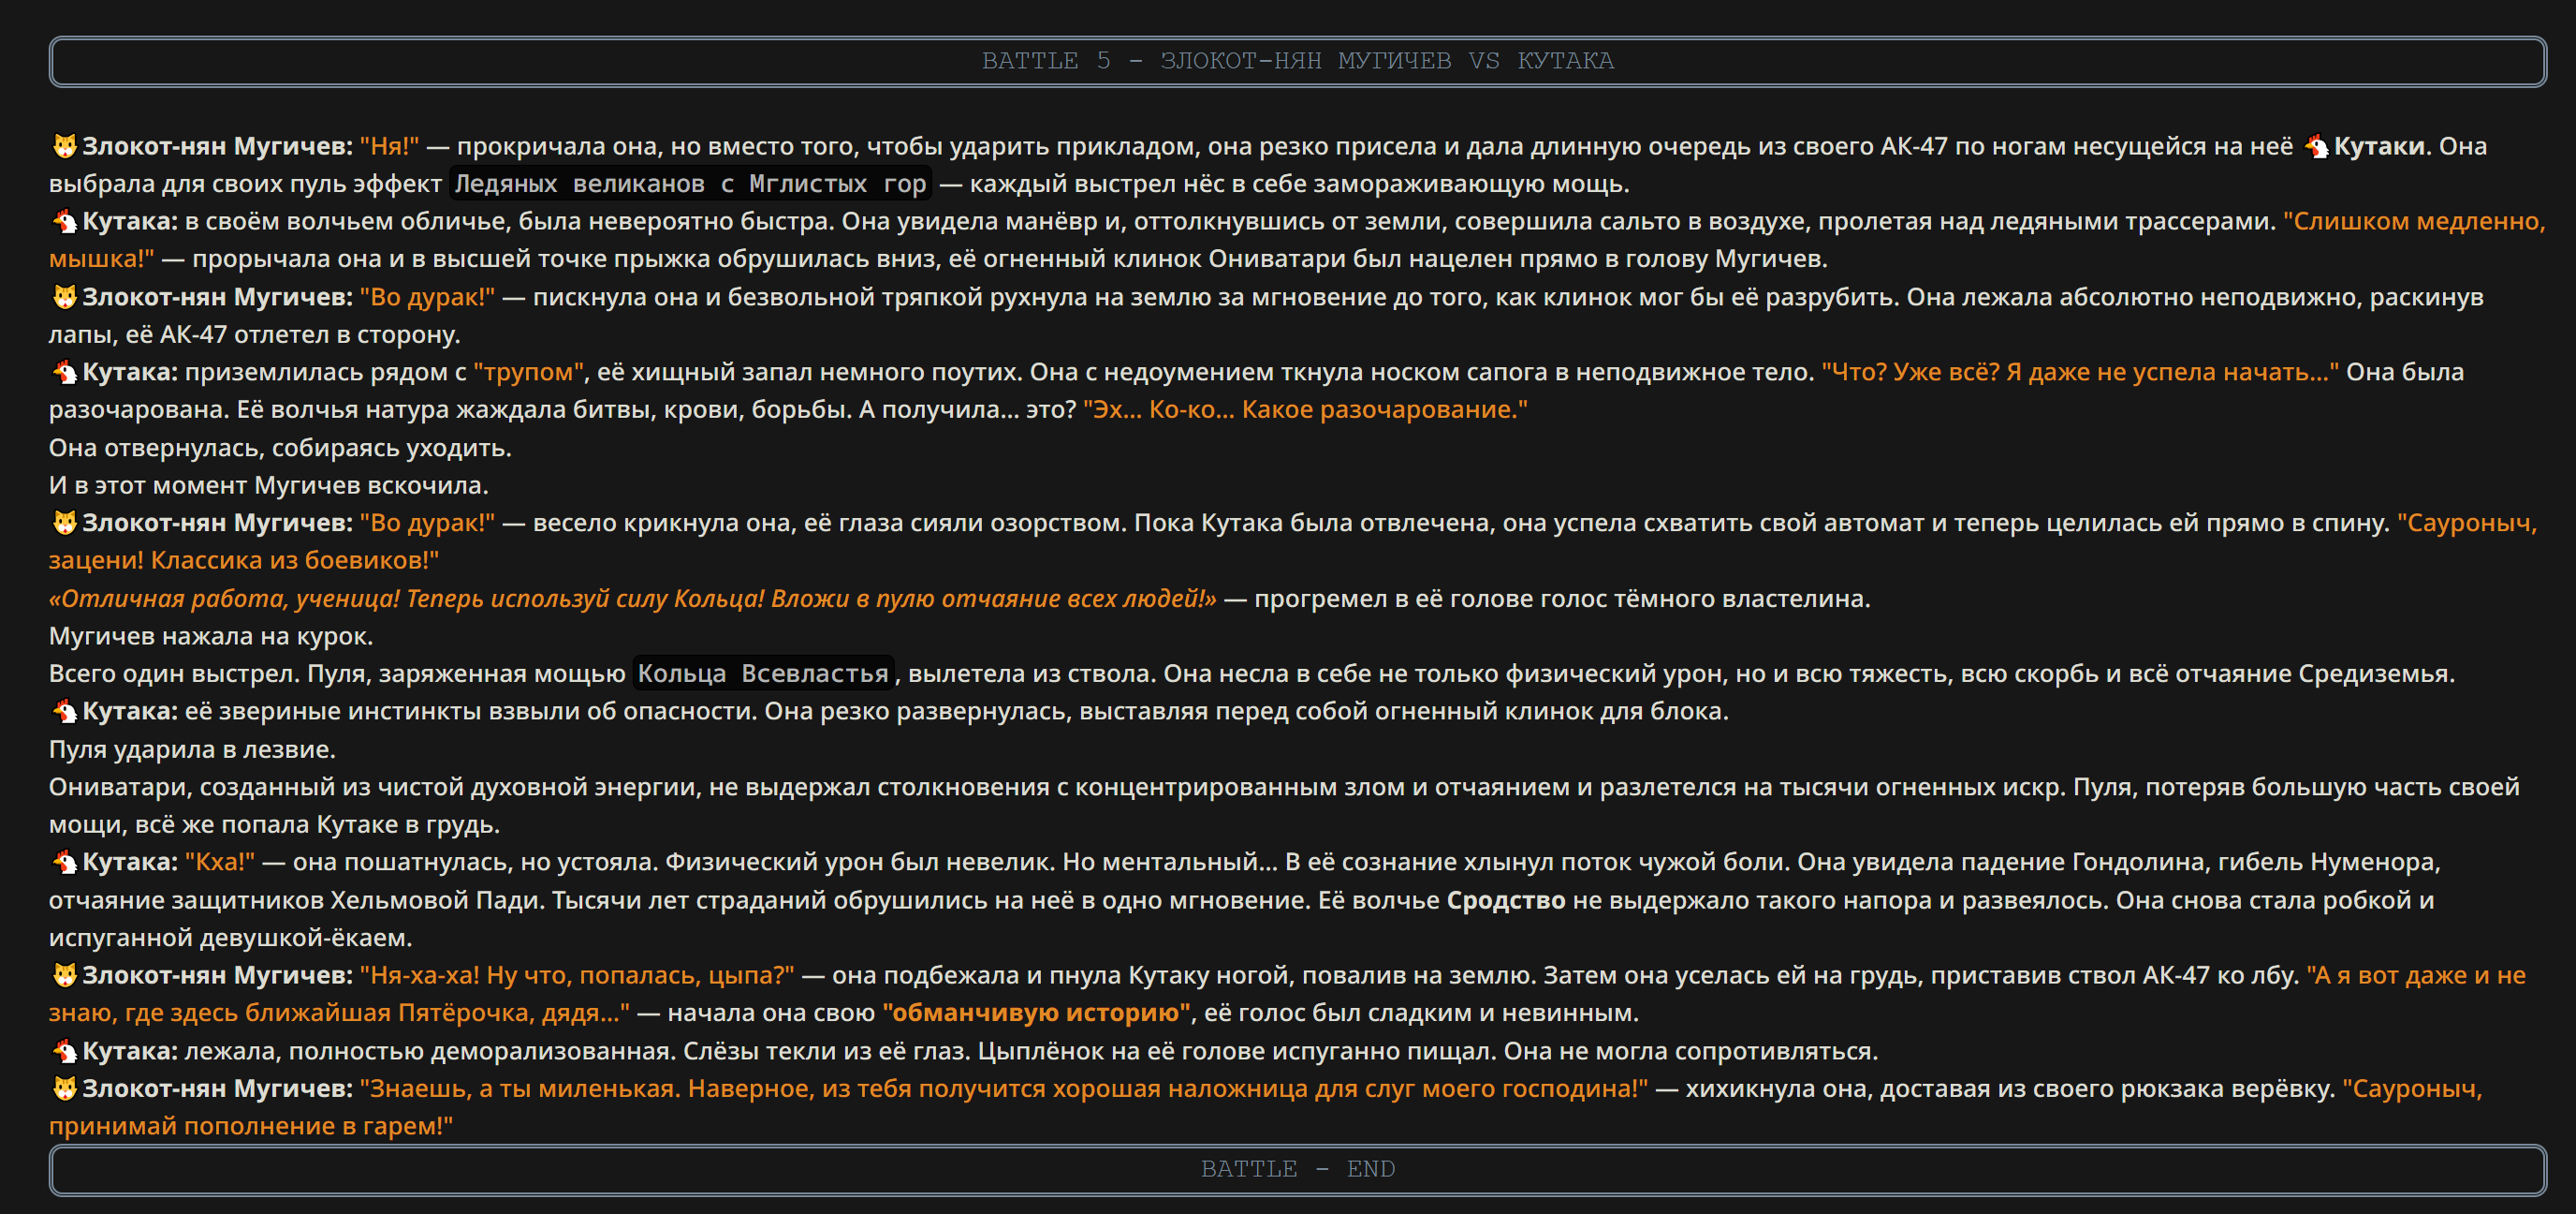Click the orange quote "Кха!"
This screenshot has width=2576, height=1214.
tap(220, 862)
